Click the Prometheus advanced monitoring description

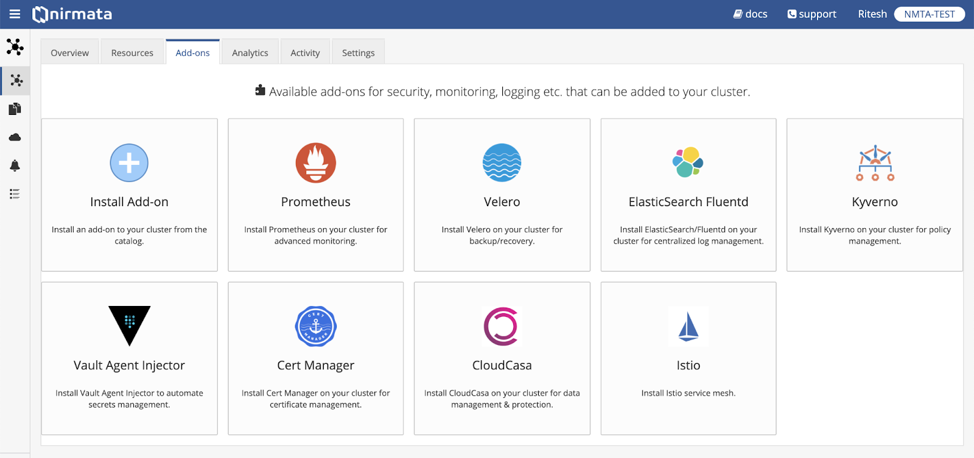(x=315, y=235)
